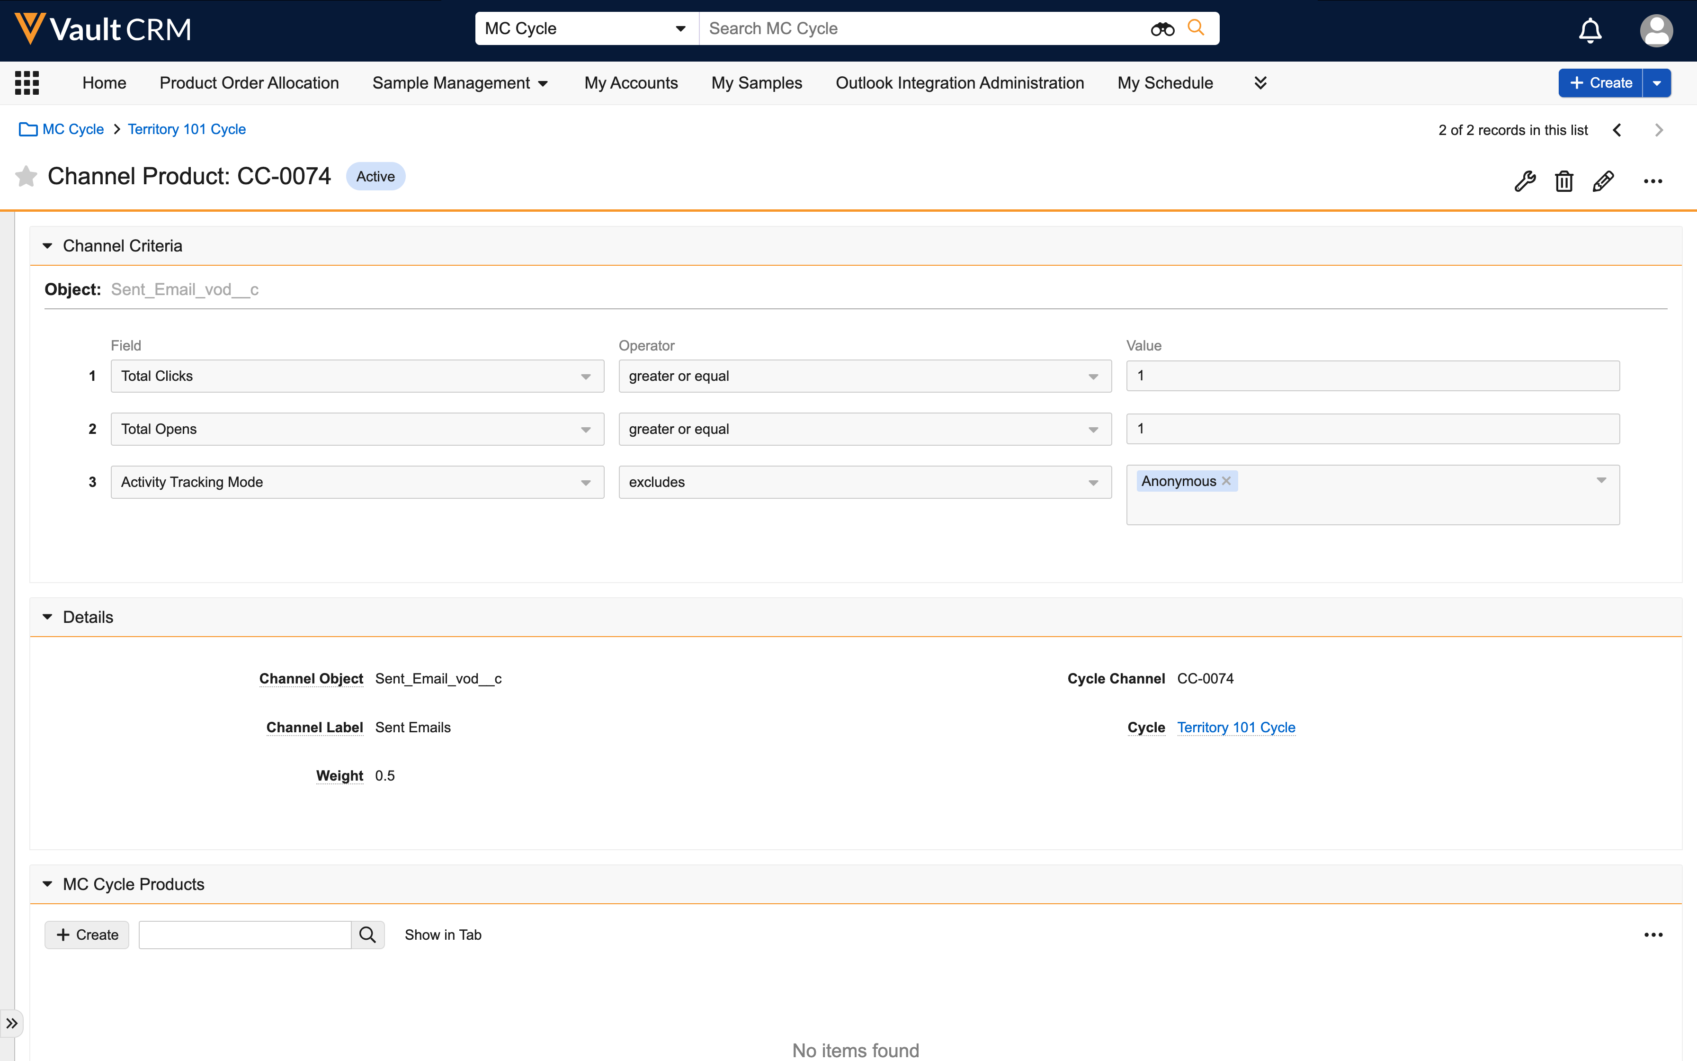Click the wrench configuration icon
Viewport: 1697px width, 1061px height.
(x=1525, y=181)
